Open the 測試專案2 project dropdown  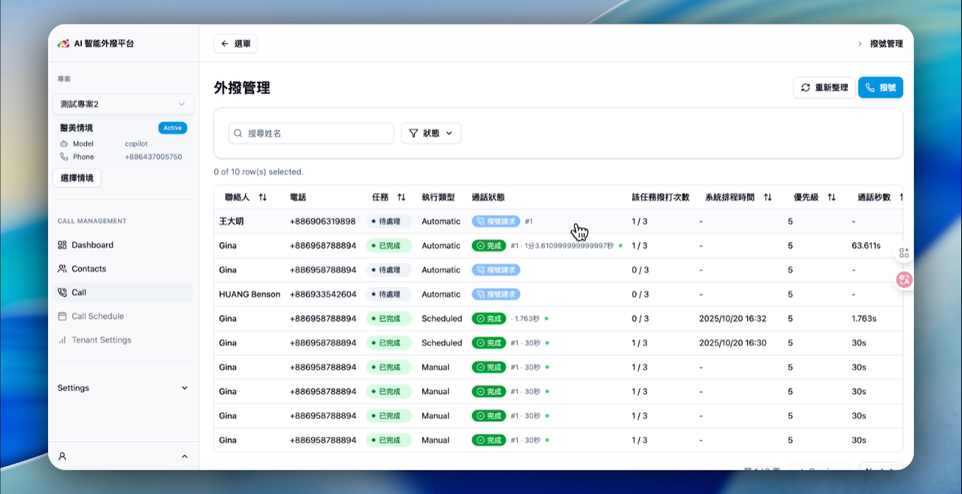[x=123, y=104]
